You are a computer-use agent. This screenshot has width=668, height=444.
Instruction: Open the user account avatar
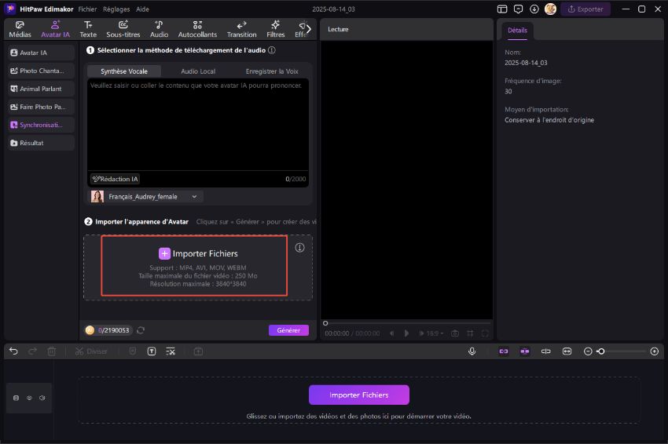pos(550,9)
